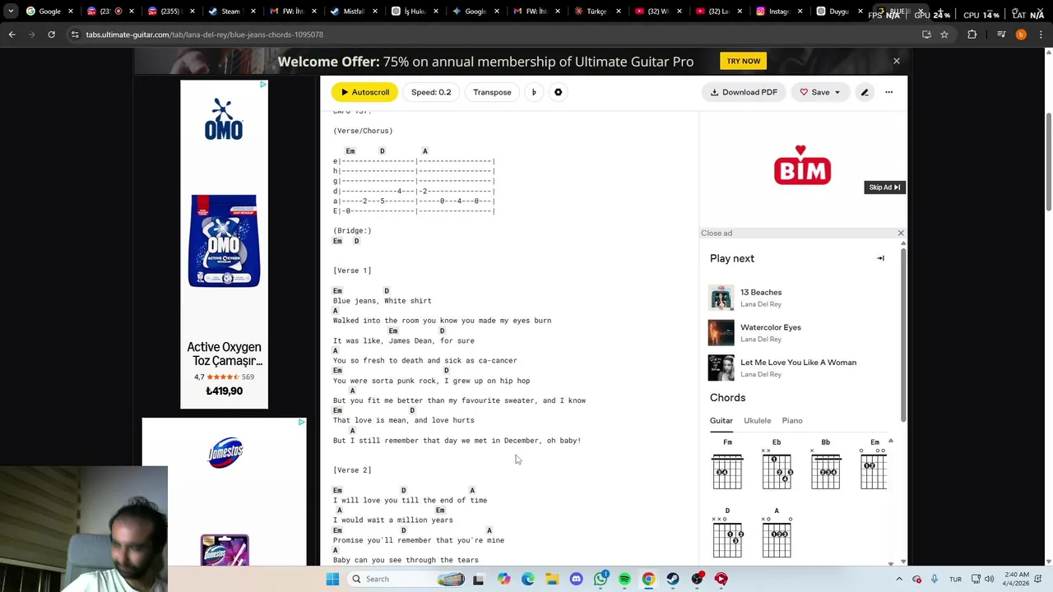Select the Eb chord diagram

[x=777, y=466]
